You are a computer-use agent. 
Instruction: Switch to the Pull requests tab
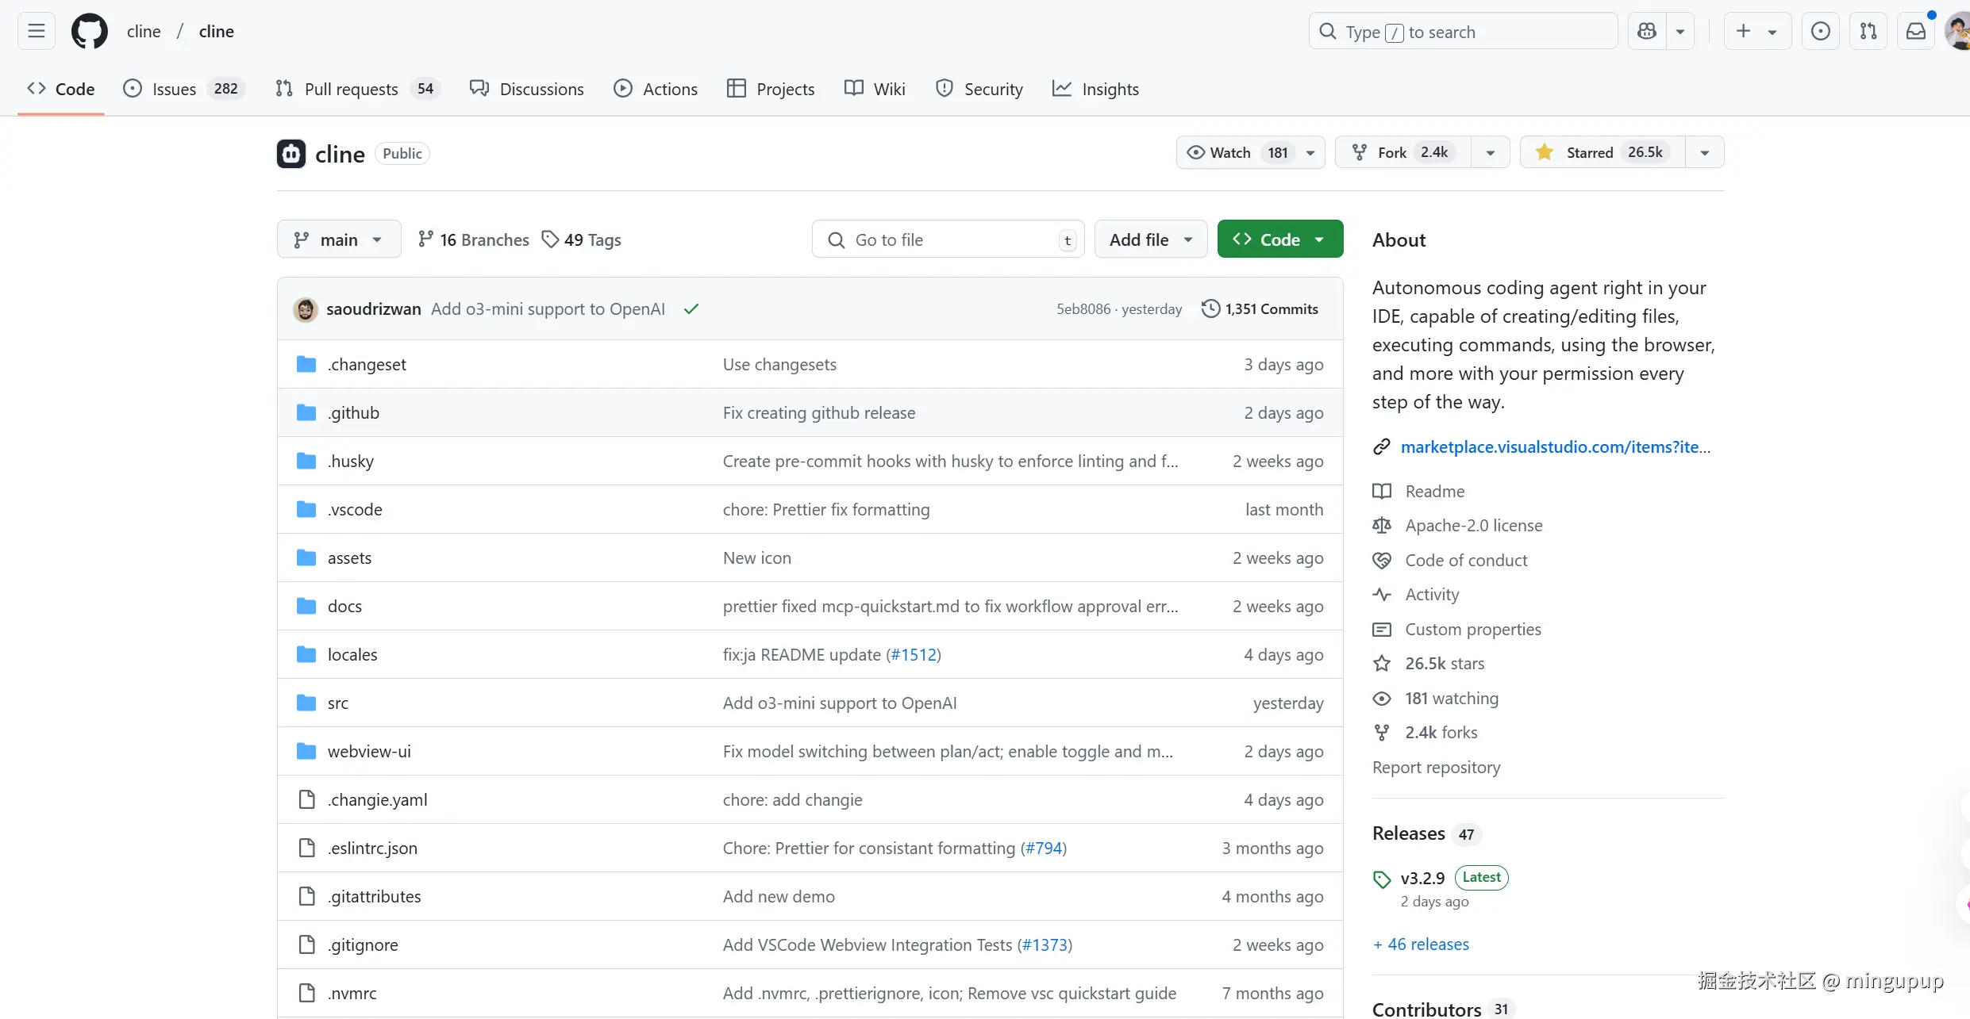coord(351,89)
